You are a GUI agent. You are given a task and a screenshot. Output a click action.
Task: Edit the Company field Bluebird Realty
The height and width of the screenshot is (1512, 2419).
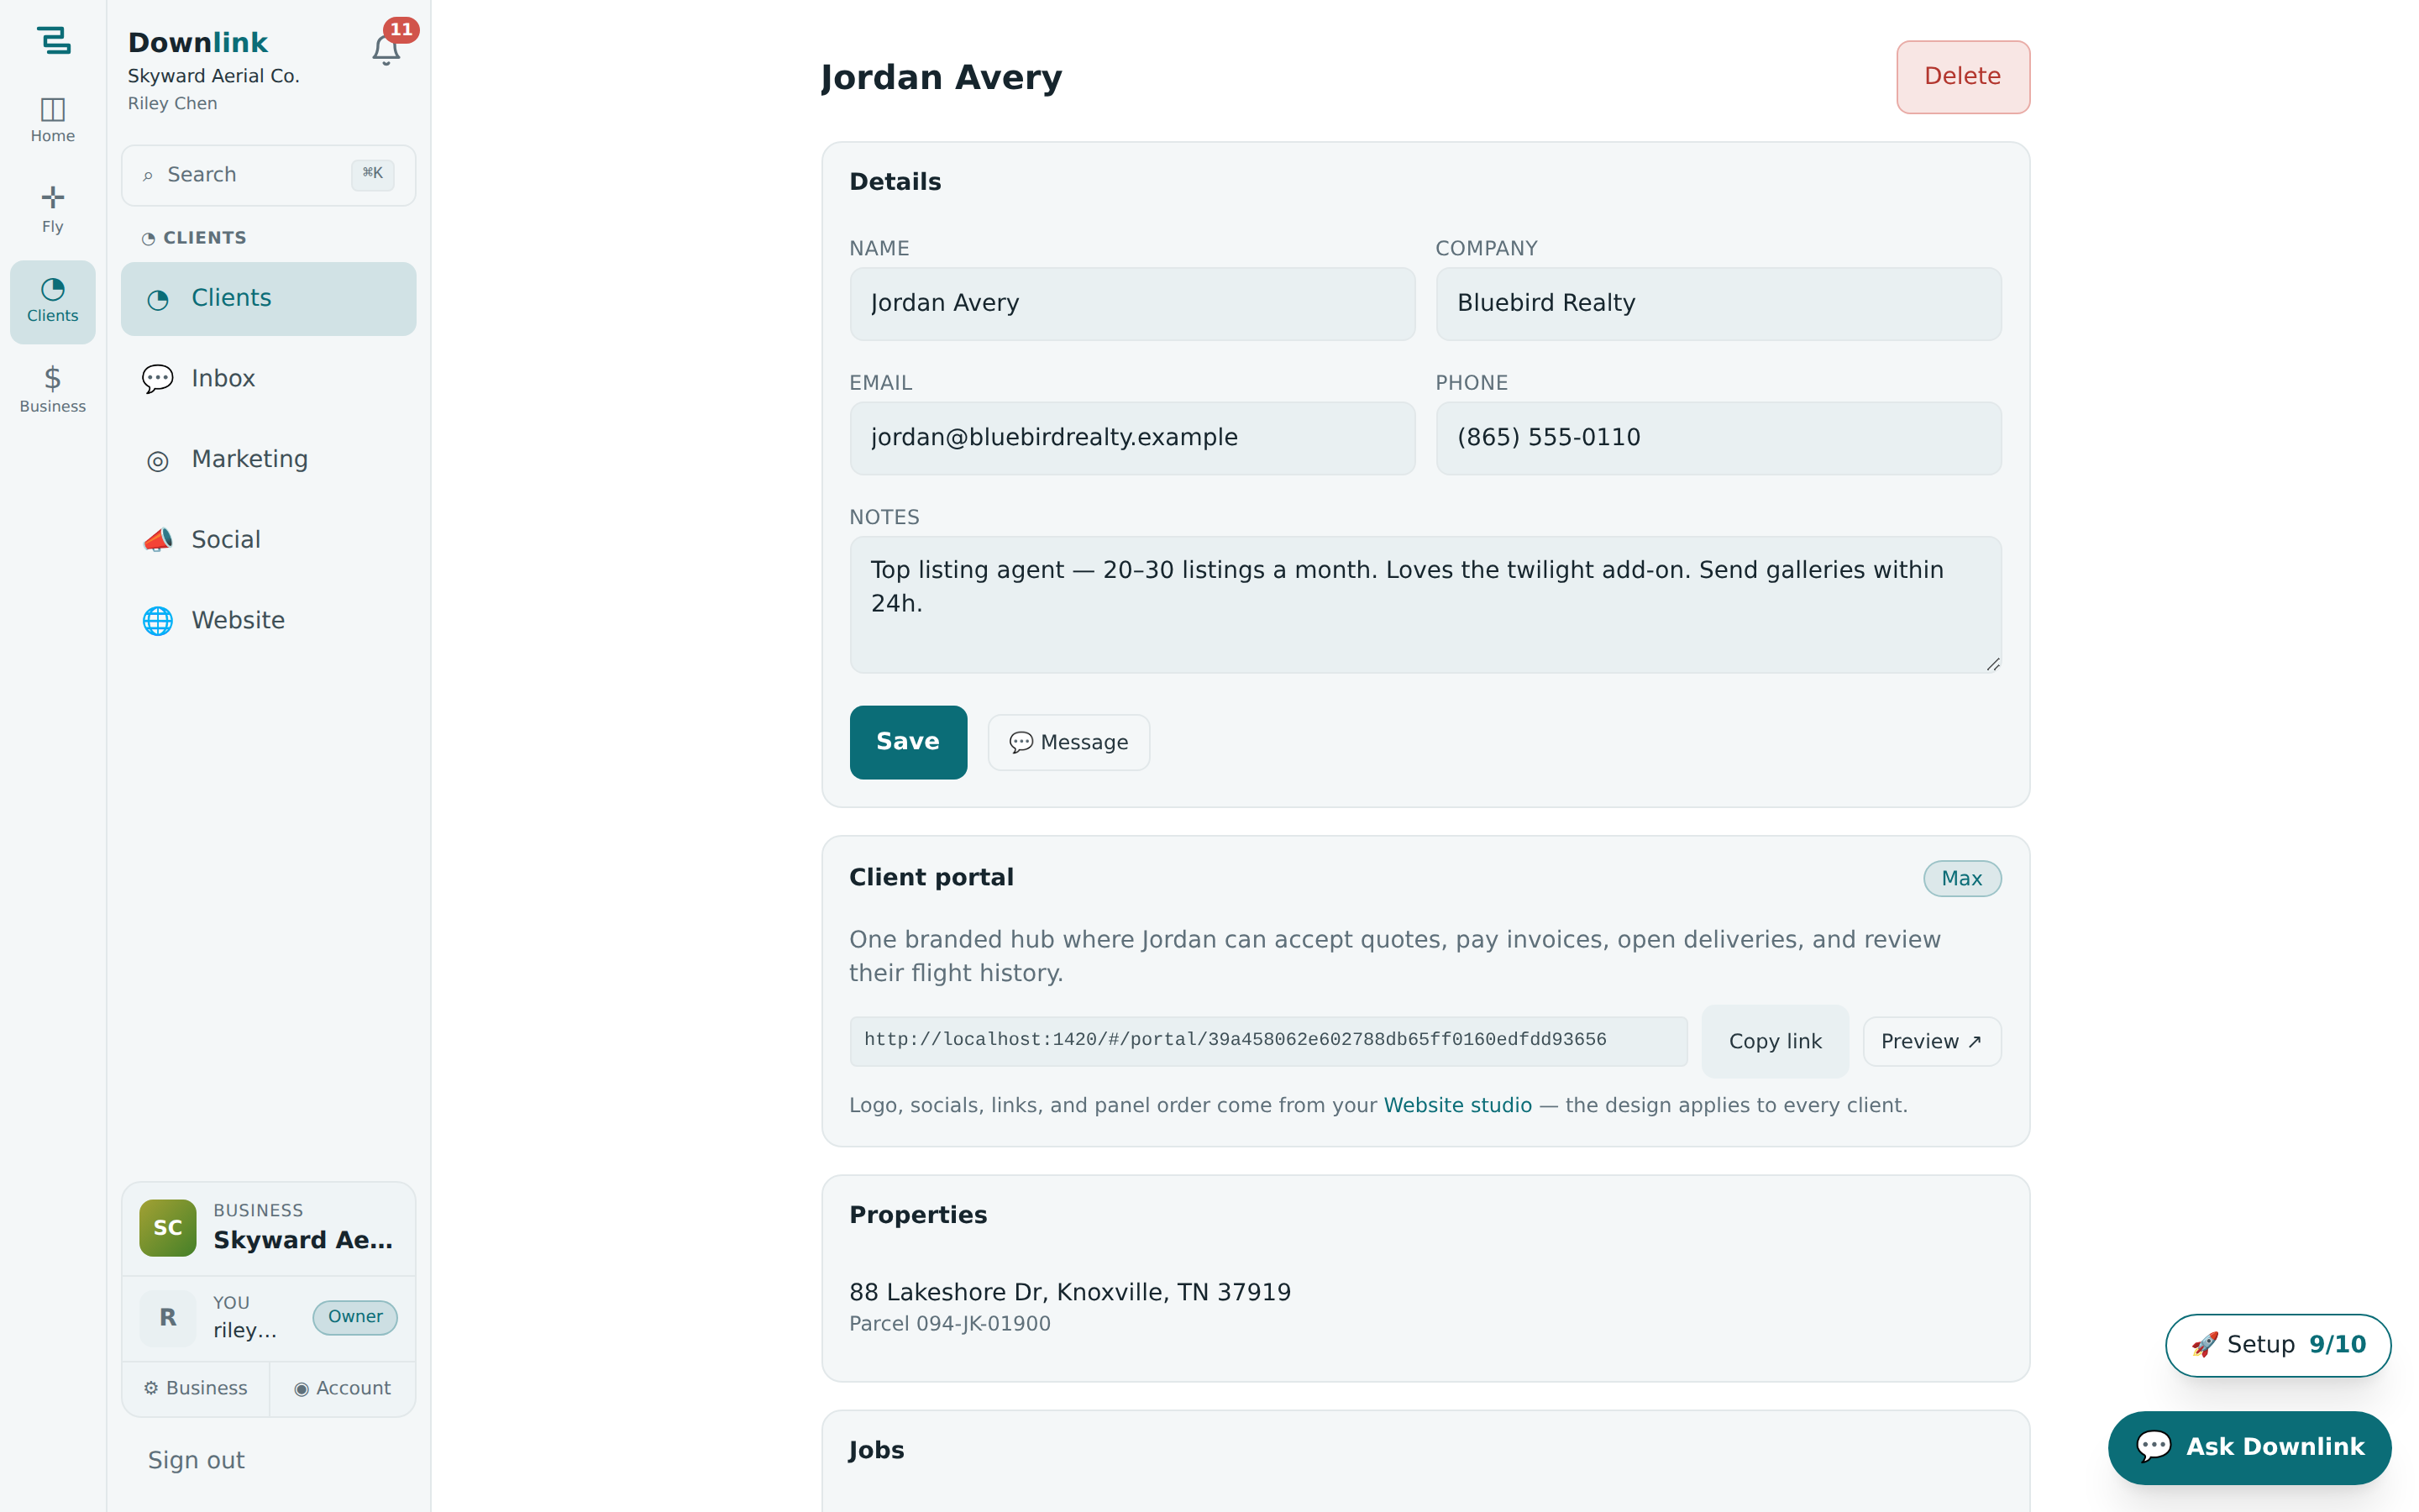1718,304
